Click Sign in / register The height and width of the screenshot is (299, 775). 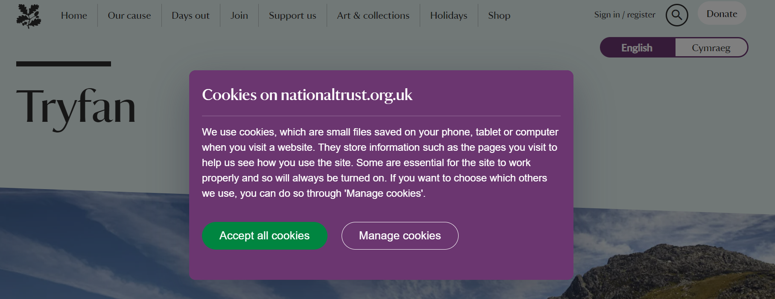pos(624,15)
